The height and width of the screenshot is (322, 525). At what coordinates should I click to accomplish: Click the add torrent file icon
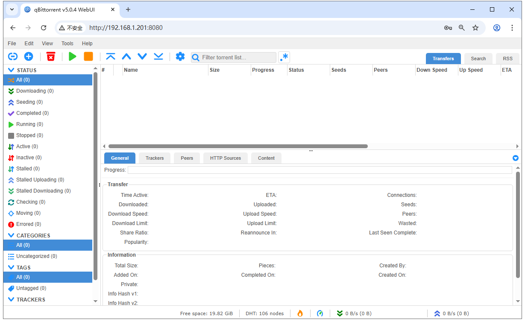point(28,56)
